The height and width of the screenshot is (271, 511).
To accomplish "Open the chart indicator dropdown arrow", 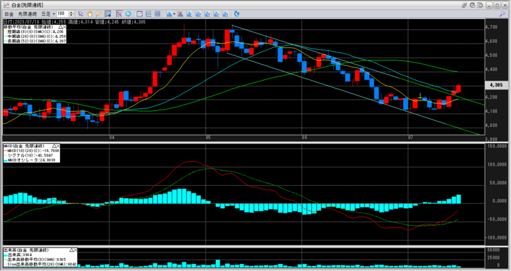I will tap(174, 13).
